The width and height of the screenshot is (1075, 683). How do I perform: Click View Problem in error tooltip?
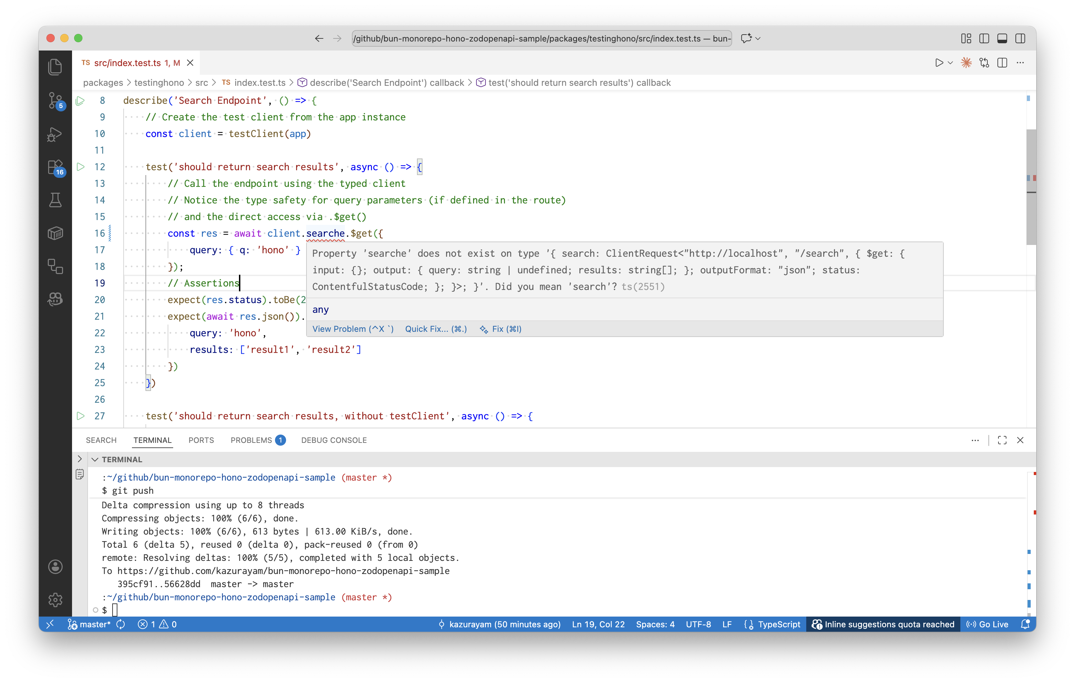click(353, 329)
